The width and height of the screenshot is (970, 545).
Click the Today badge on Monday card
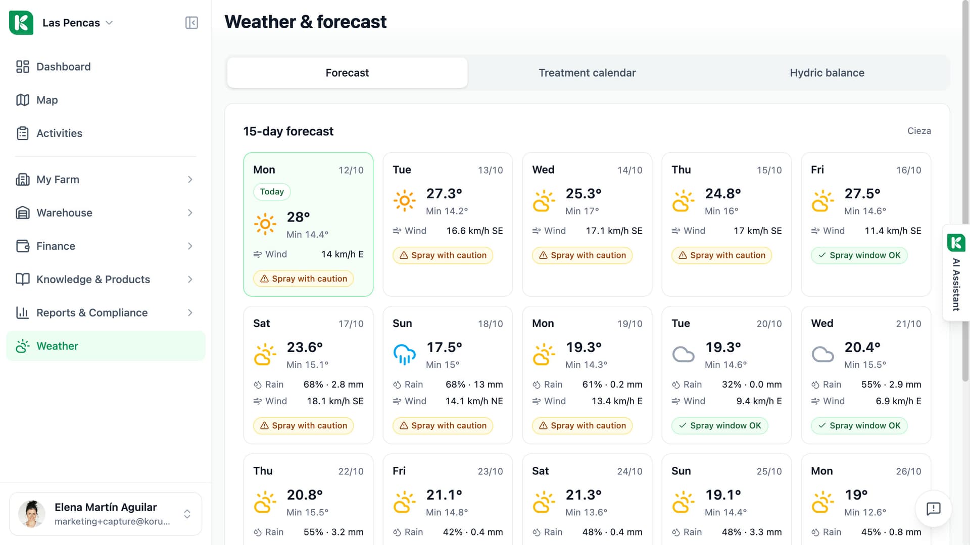(x=272, y=192)
